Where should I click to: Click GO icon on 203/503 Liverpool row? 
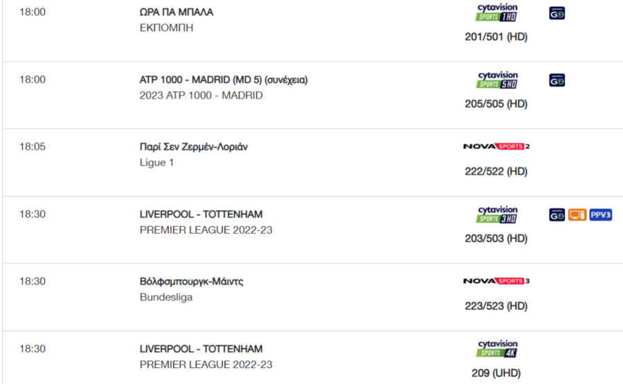pos(557,215)
